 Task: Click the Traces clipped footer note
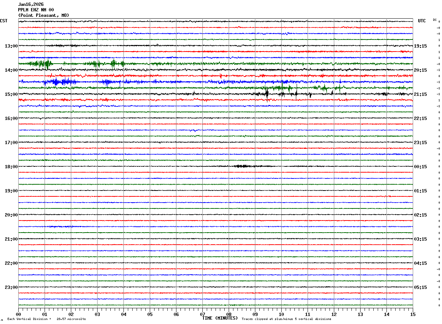pyautogui.click(x=286, y=319)
